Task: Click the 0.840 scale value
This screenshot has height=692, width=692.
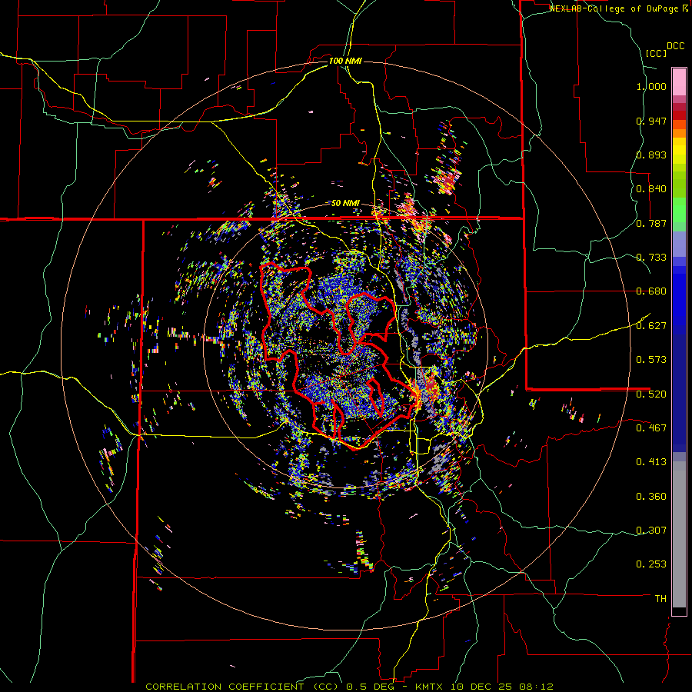Action: click(651, 189)
